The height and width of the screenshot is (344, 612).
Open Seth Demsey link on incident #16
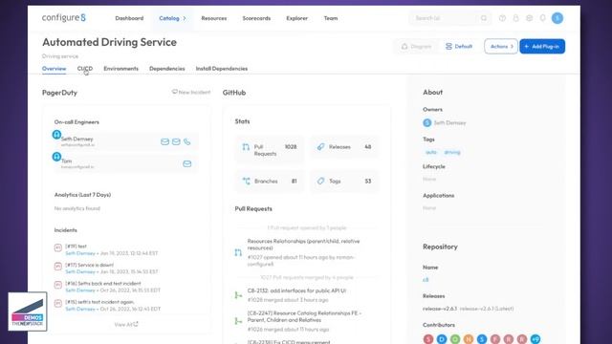pyautogui.click(x=80, y=290)
